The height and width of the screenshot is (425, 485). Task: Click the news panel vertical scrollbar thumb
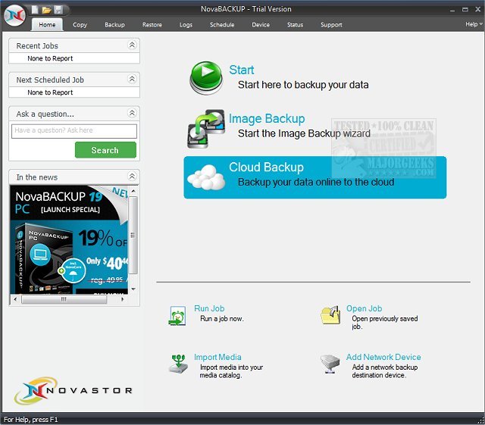(x=133, y=235)
